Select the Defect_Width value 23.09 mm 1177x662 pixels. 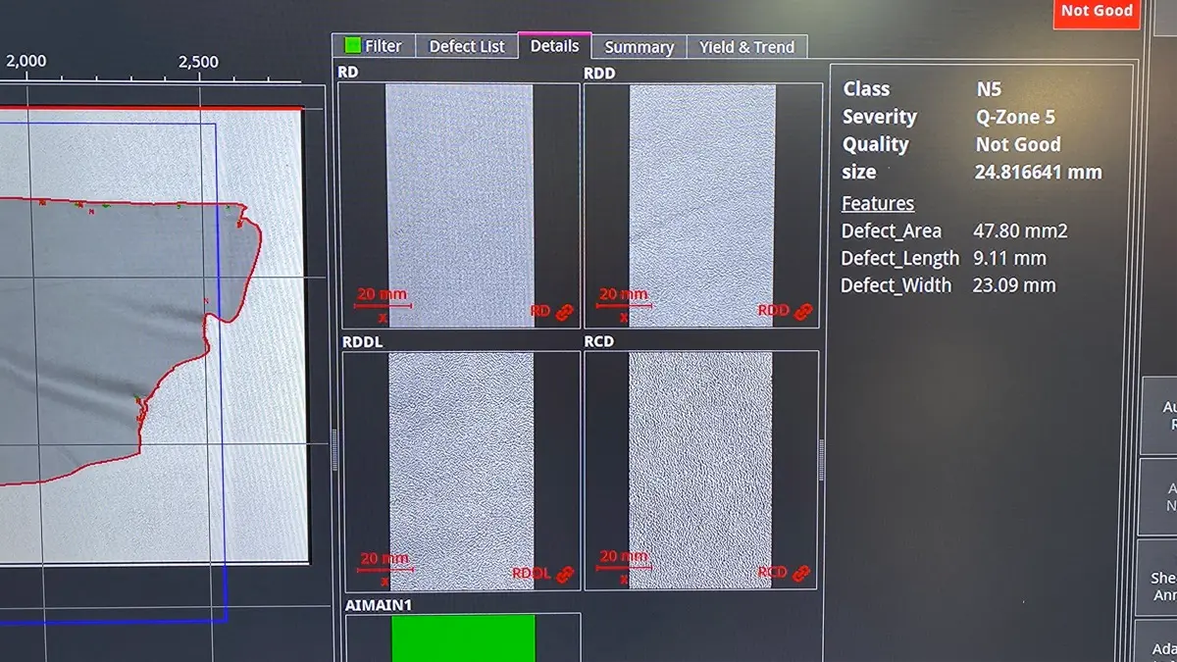[x=1015, y=285]
